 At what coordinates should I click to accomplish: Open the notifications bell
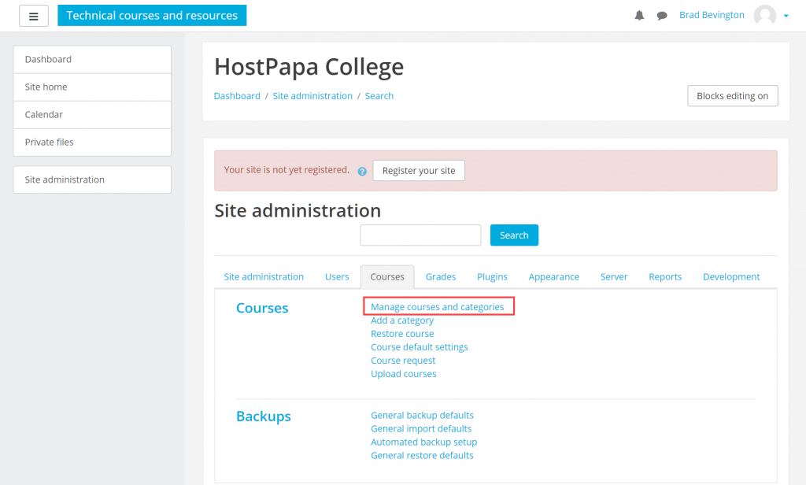click(639, 16)
